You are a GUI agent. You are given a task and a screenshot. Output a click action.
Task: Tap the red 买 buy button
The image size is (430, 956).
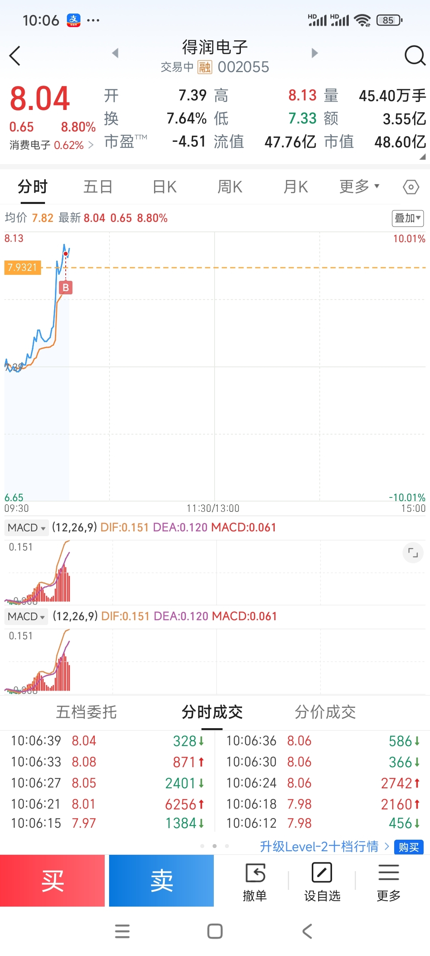coord(52,880)
